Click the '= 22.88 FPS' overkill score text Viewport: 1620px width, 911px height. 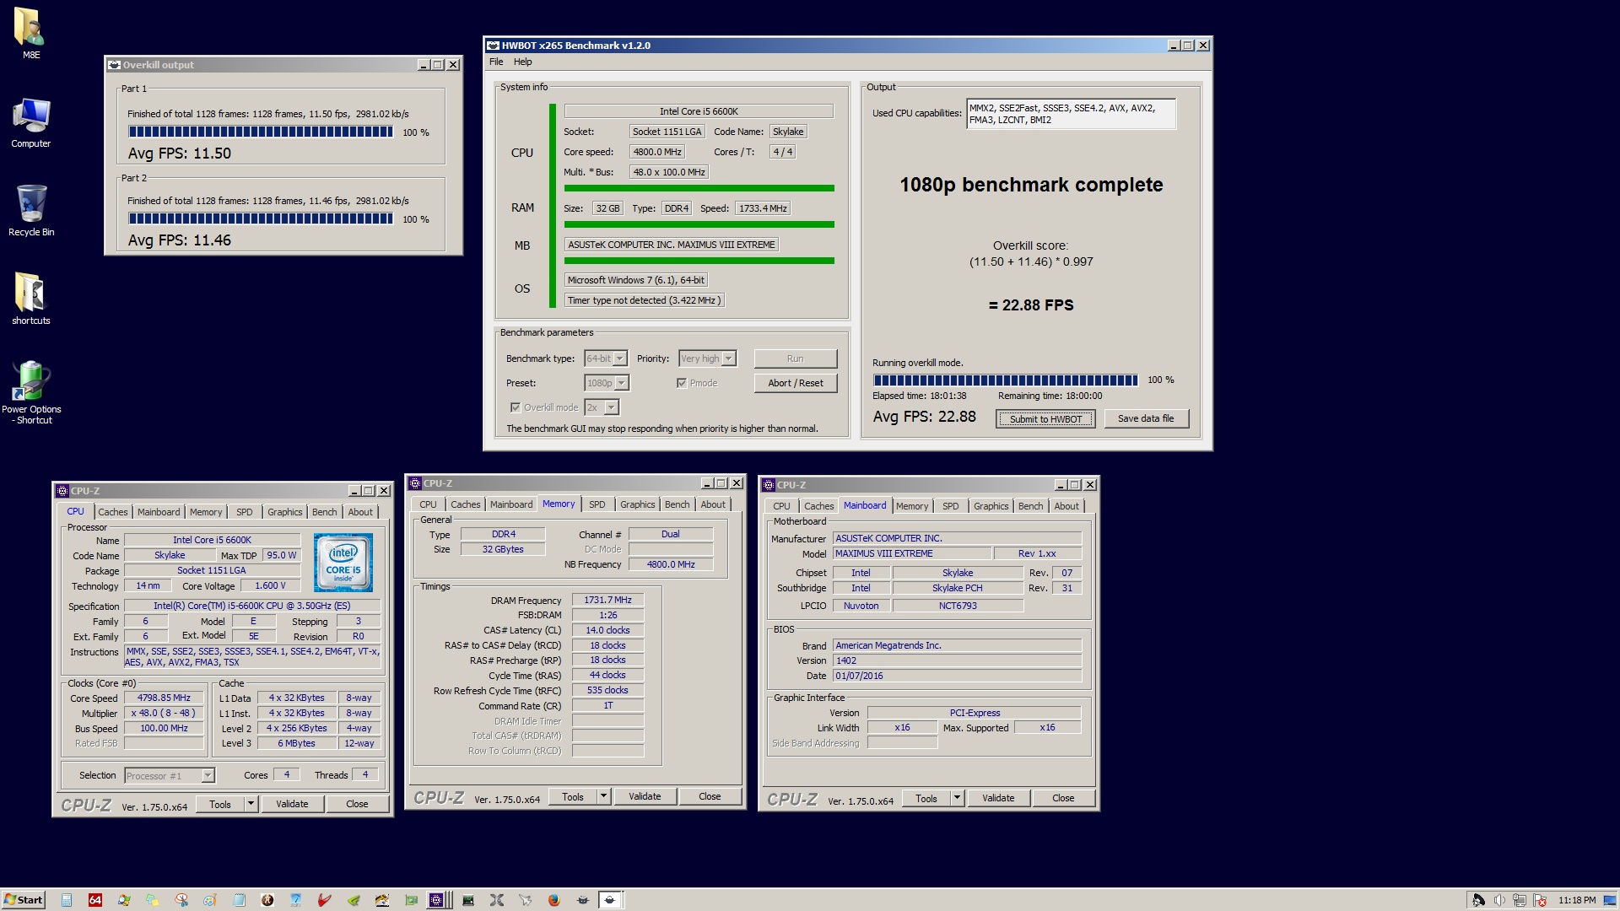(x=1031, y=305)
